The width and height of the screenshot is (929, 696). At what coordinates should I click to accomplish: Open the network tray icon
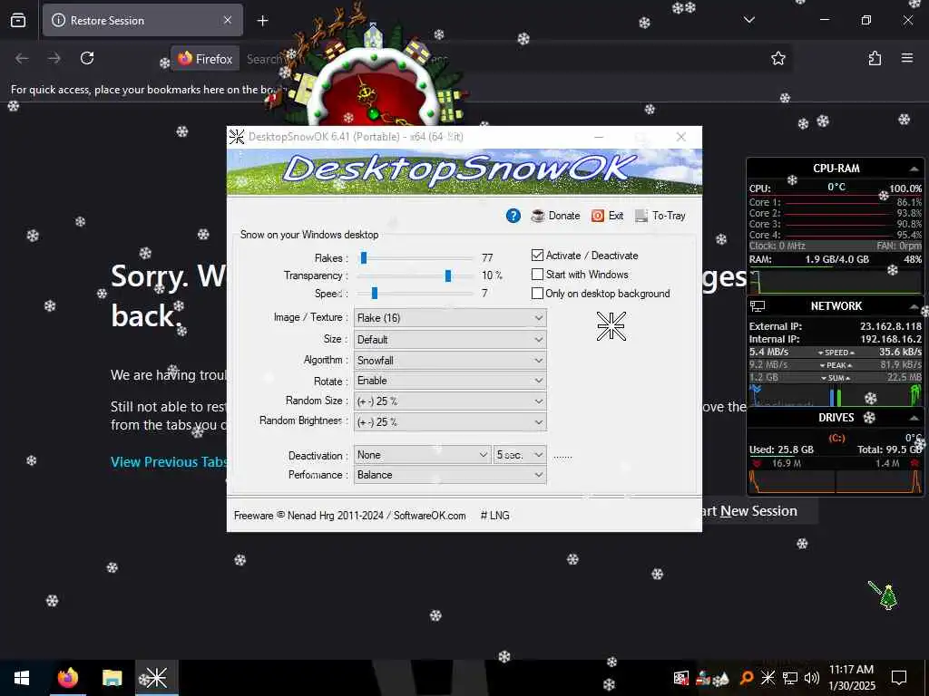[790, 678]
